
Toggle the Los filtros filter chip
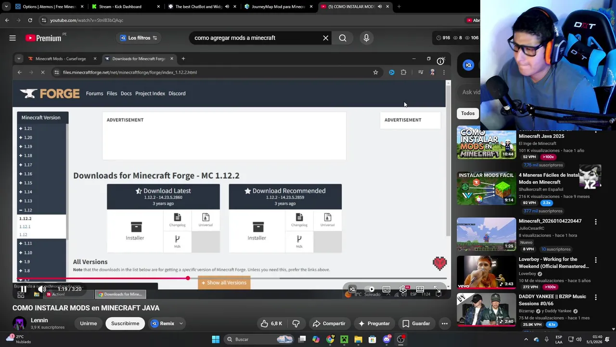(139, 38)
